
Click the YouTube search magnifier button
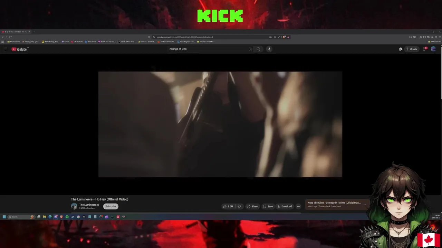click(258, 49)
